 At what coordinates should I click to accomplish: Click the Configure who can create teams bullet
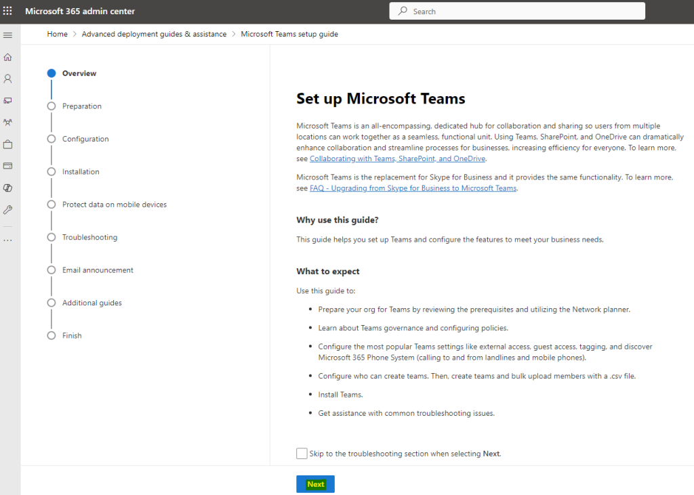pyautogui.click(x=476, y=376)
